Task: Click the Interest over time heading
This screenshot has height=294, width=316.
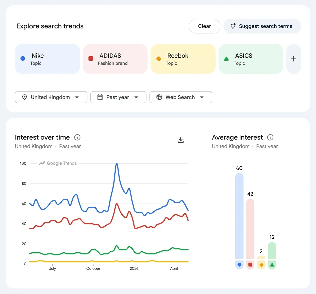Action: click(x=42, y=137)
